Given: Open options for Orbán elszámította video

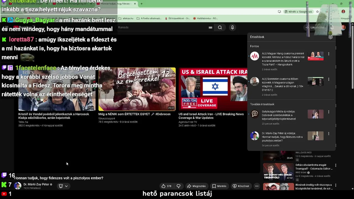Looking at the screenshot, I should coord(336,165).
